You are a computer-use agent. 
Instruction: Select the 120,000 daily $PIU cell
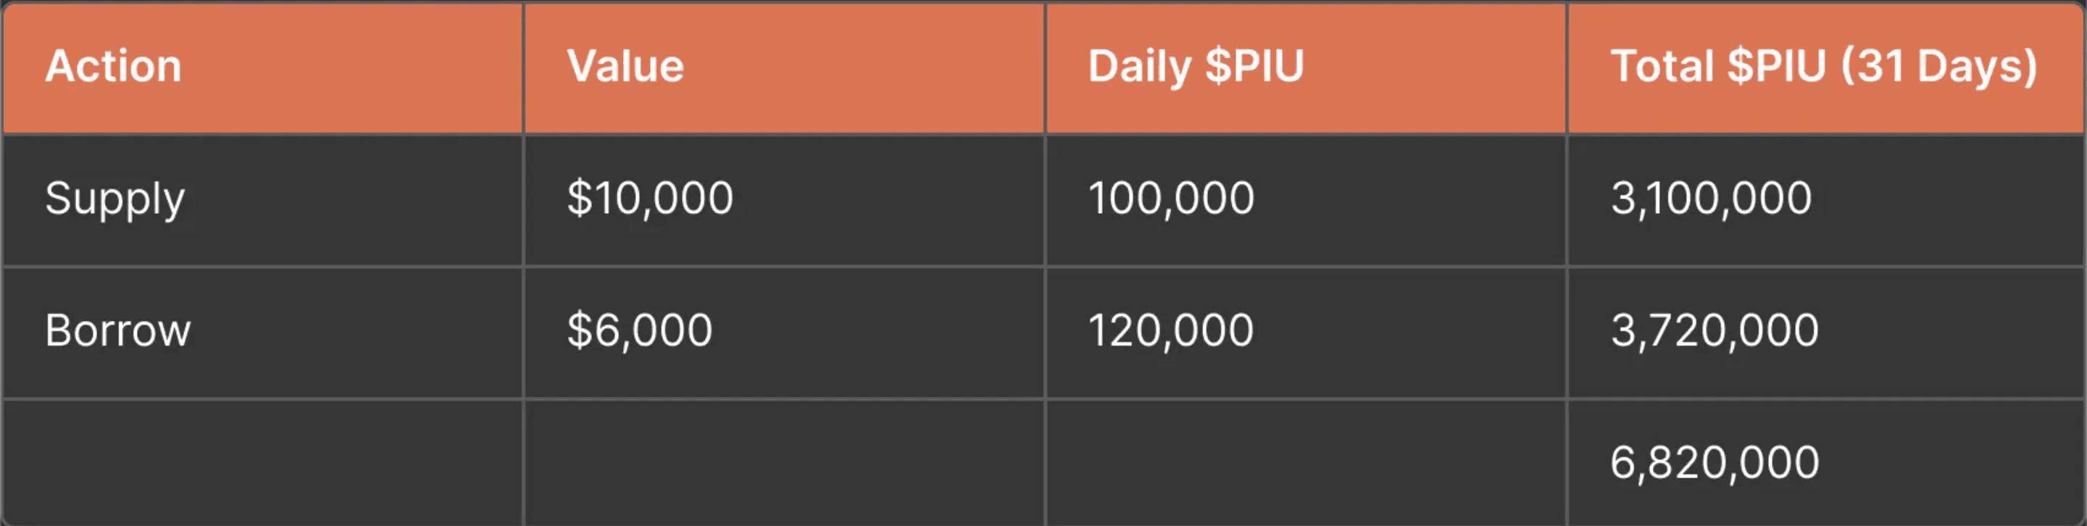1306,332
